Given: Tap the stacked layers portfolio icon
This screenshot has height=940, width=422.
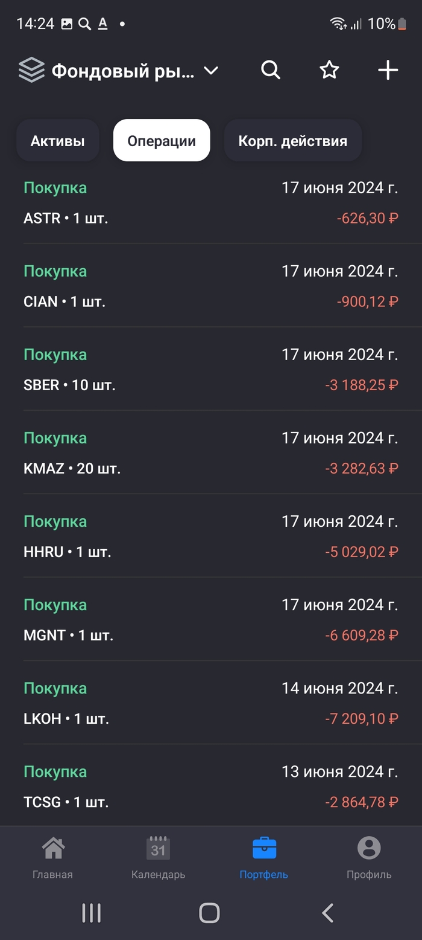Looking at the screenshot, I should coord(31,71).
